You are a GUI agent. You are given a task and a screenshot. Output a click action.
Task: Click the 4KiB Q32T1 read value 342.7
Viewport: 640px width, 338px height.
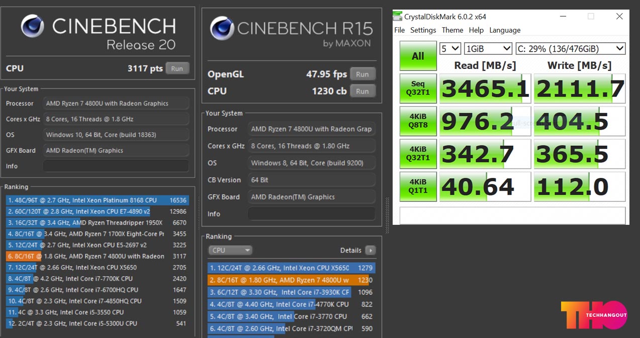click(x=485, y=154)
